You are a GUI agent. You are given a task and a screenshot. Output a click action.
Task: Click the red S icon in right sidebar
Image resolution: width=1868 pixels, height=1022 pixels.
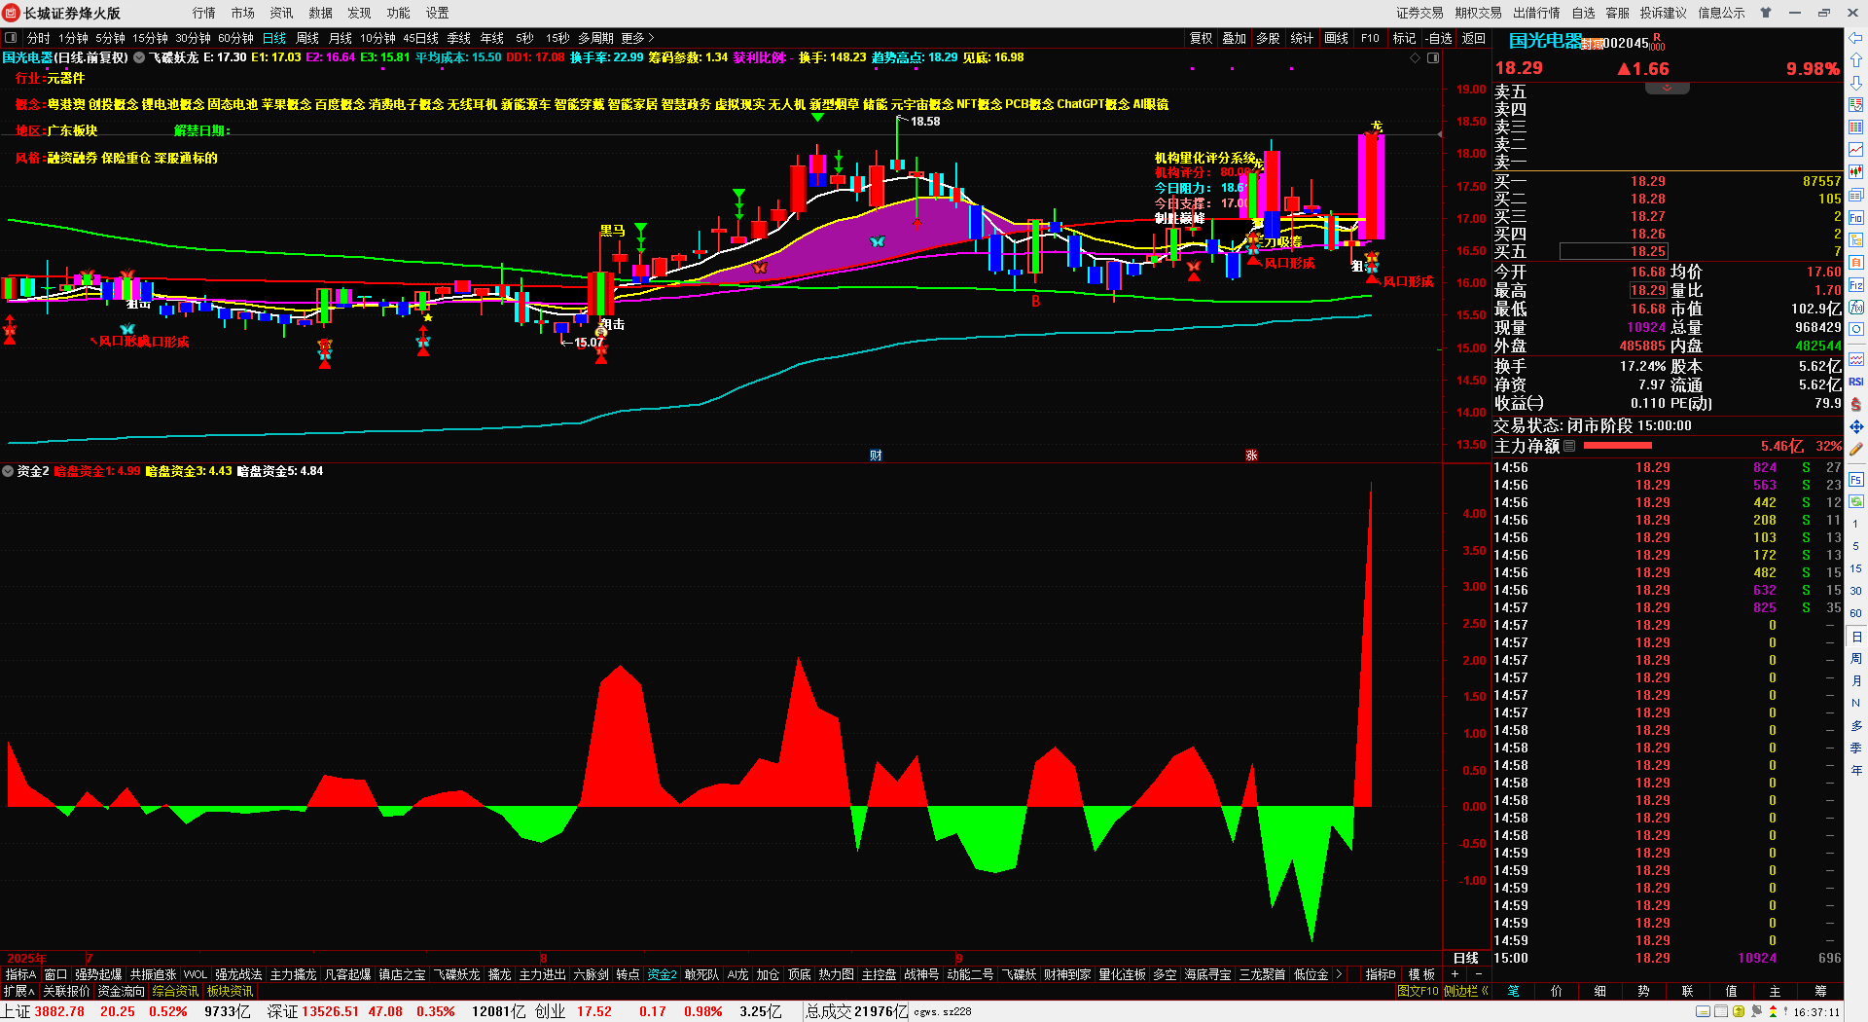1856,404
